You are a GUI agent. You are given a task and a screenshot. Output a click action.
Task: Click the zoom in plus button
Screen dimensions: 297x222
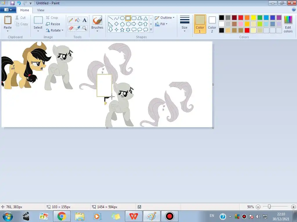click(x=294, y=207)
